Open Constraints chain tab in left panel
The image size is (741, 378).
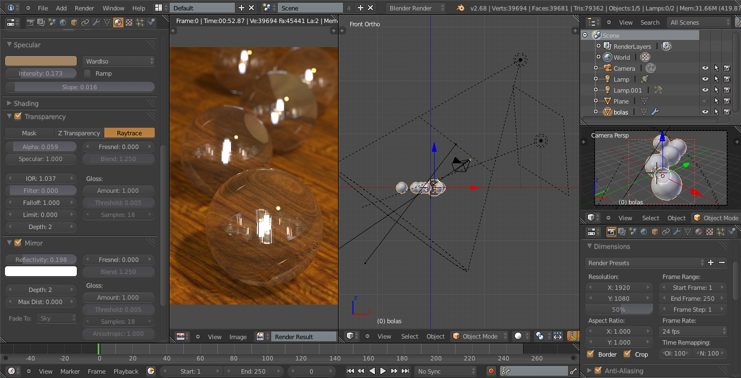(x=85, y=22)
